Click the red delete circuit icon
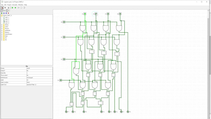The height and width of the screenshot is (119, 211). [x=8, y=13]
